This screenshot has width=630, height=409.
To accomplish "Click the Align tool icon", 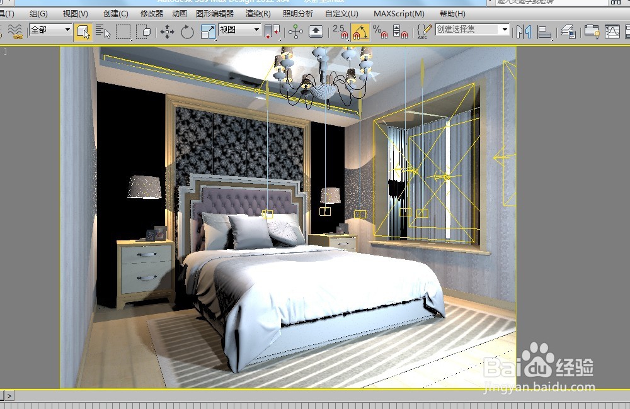I will pos(544,31).
